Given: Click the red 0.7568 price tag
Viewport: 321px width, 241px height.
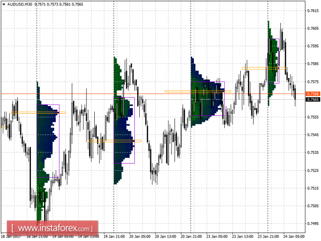Looking at the screenshot, I should (x=312, y=93).
